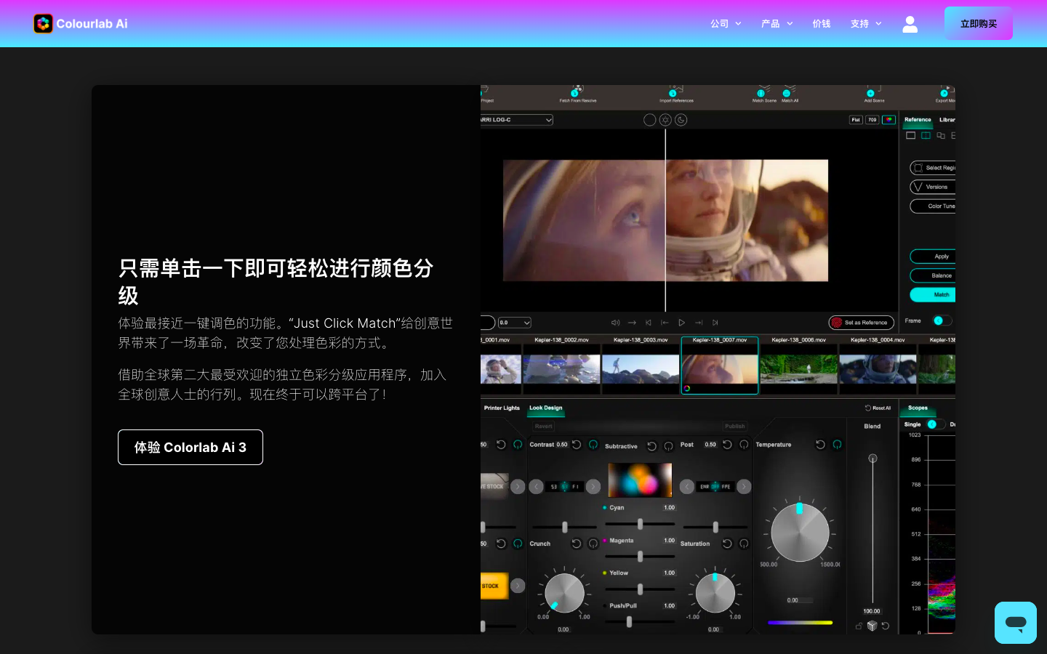Expand the 支持 menu

866,24
